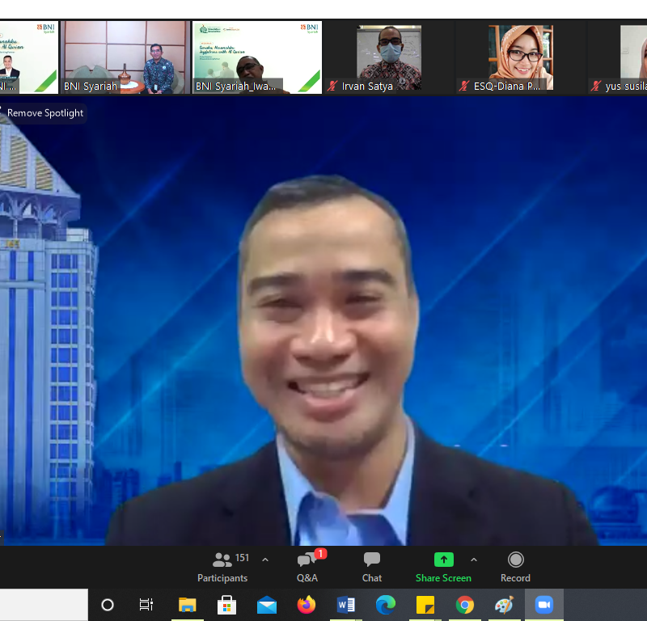Click the Zoom taskbar icon

click(x=544, y=605)
